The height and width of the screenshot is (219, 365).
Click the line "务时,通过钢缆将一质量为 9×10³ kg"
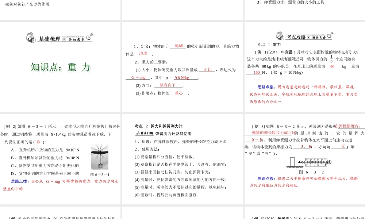pos(56,134)
